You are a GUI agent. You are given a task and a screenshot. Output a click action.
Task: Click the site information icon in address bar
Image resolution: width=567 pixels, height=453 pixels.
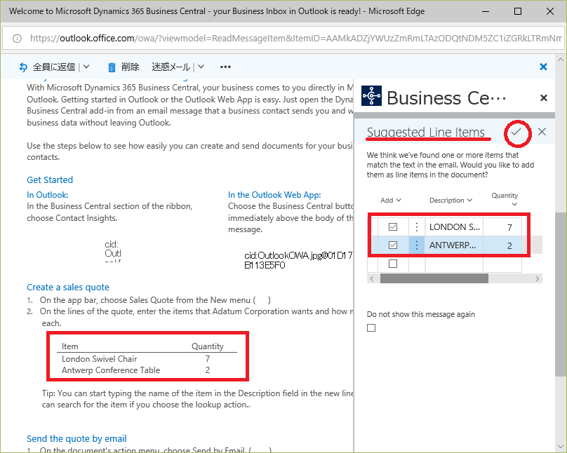(x=17, y=39)
